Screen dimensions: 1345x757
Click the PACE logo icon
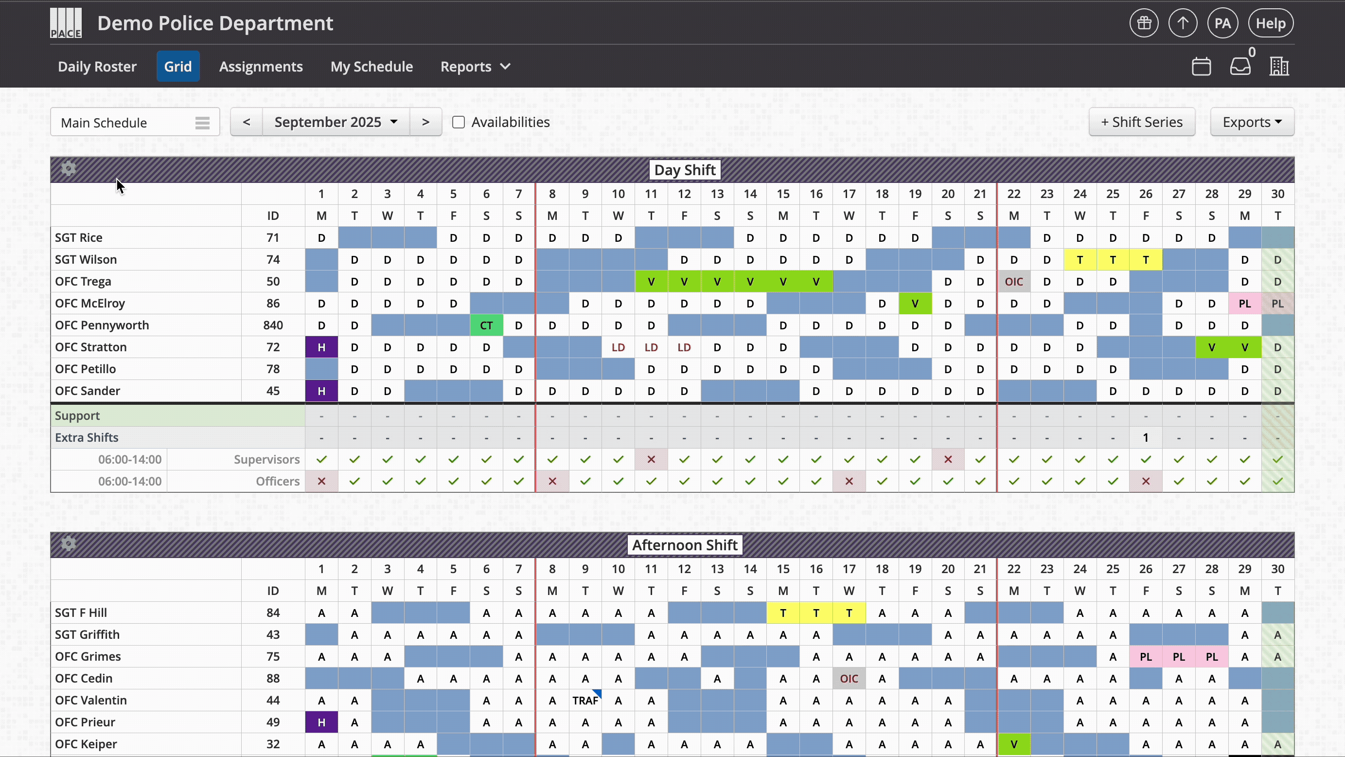click(x=66, y=23)
